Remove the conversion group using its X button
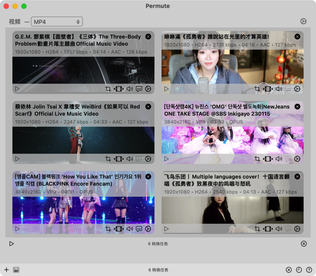 (304, 244)
